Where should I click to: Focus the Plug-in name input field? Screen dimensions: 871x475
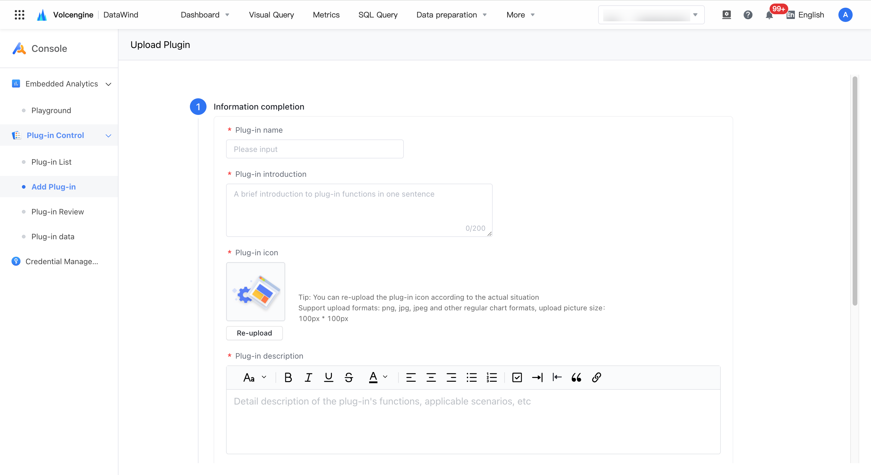(x=315, y=149)
